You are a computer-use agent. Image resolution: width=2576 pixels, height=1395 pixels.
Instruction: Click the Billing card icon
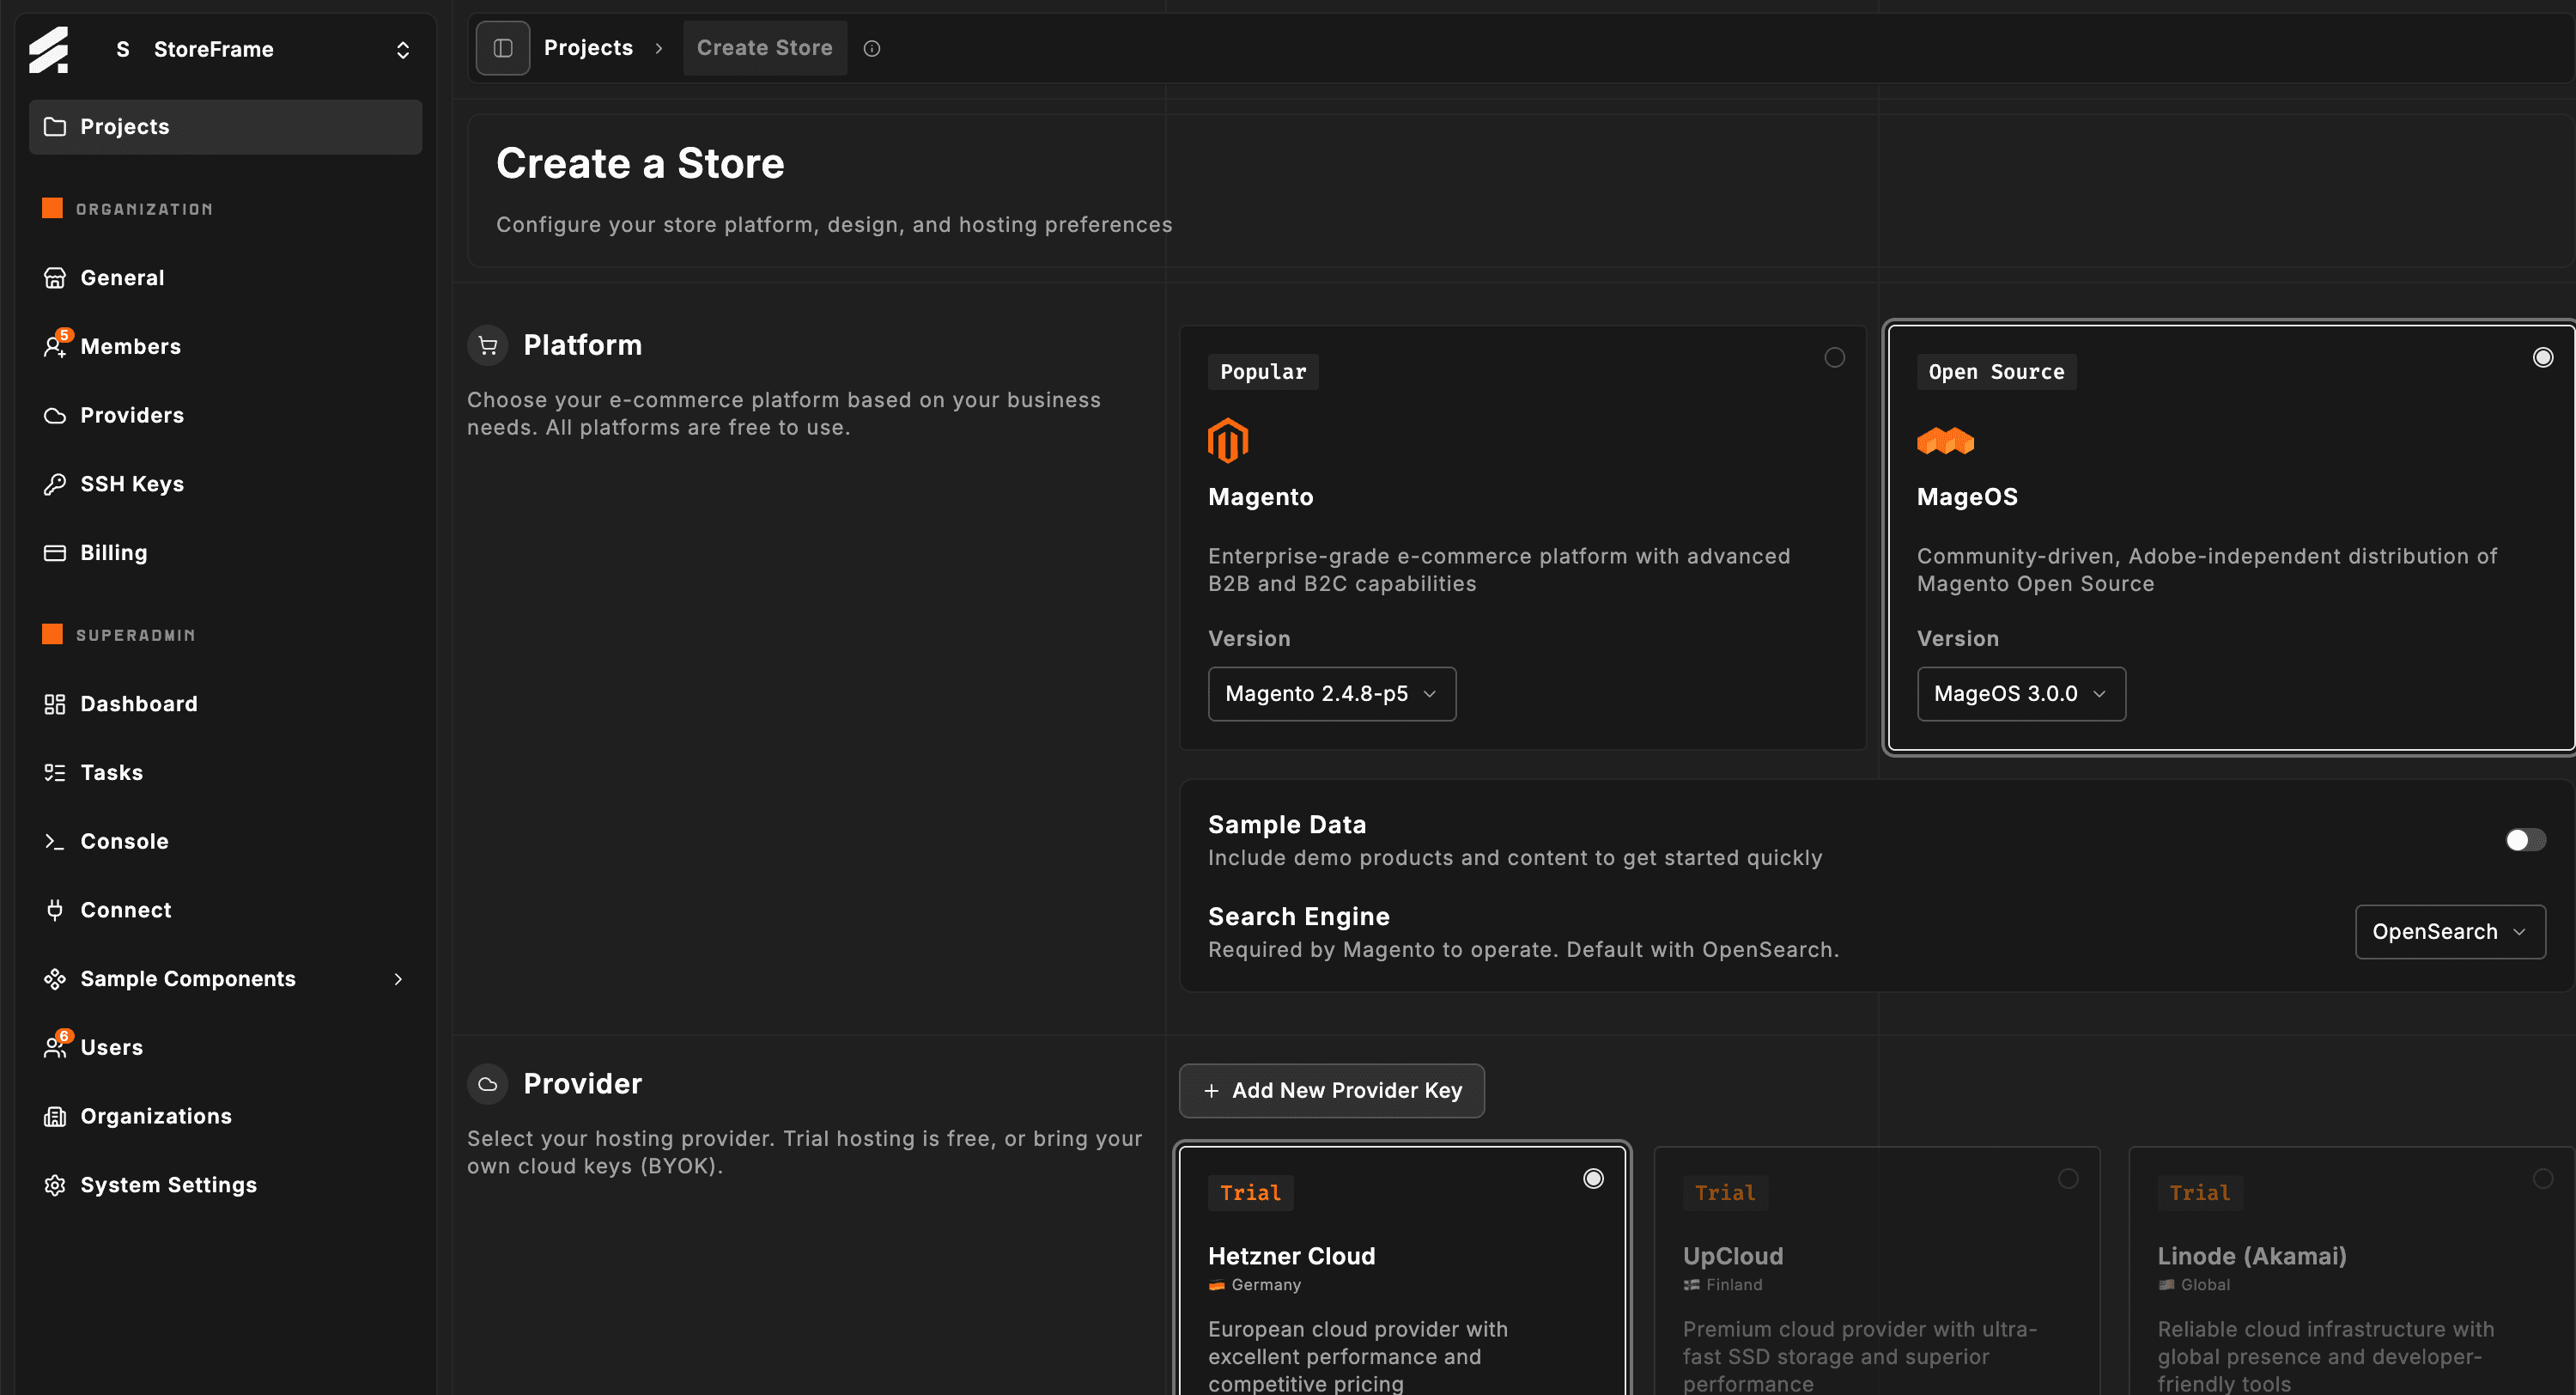[x=55, y=553]
